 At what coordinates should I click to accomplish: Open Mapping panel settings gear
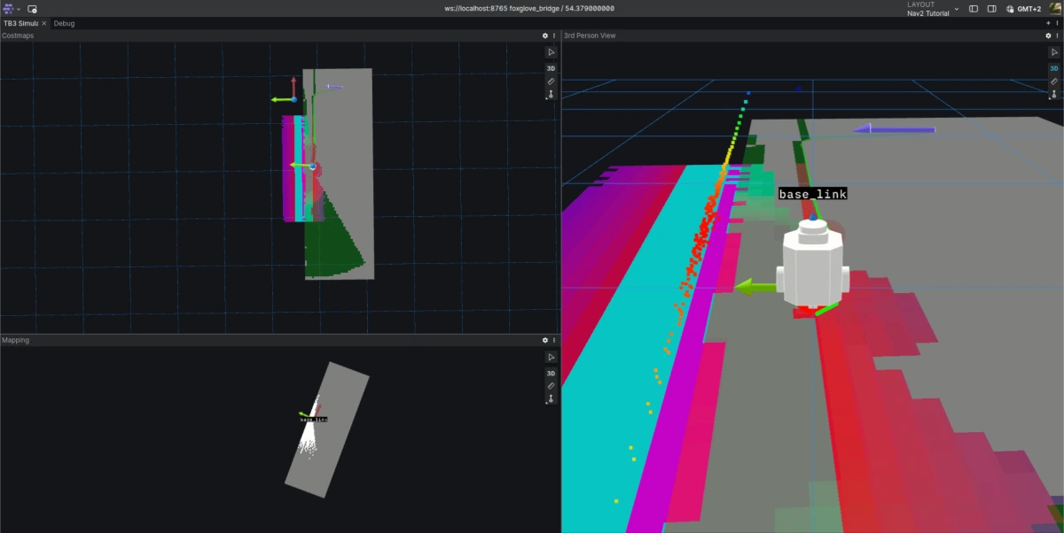click(545, 340)
